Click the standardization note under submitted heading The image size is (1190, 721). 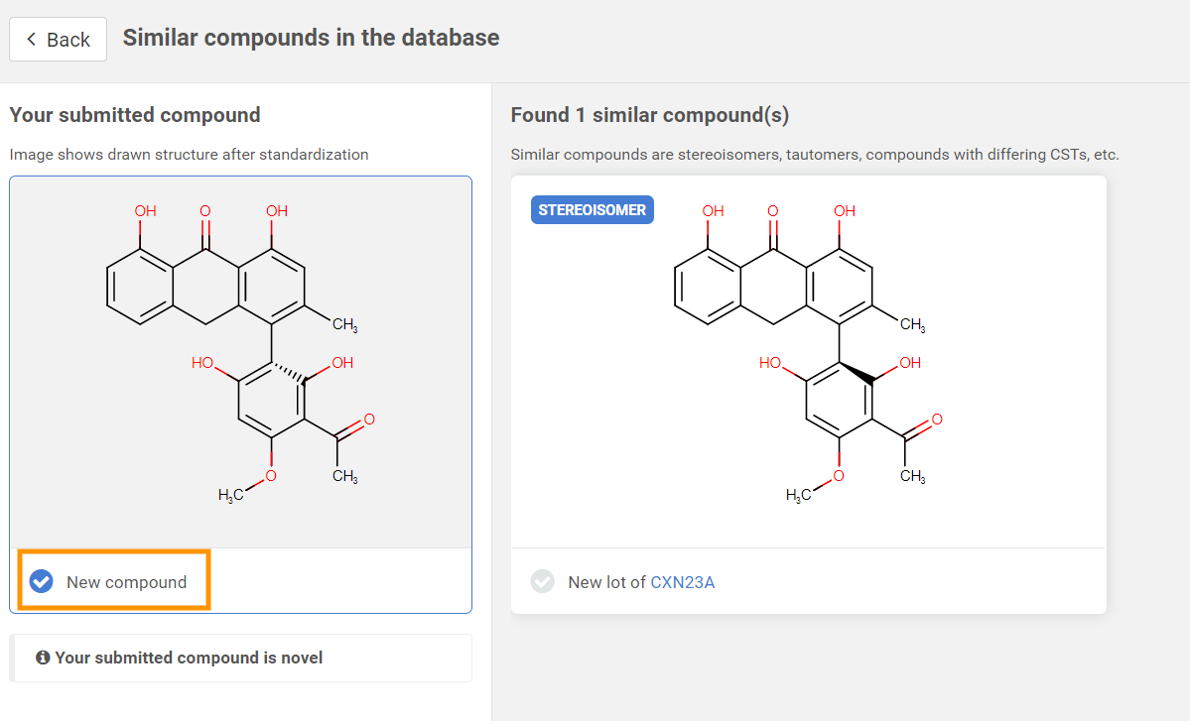189,155
